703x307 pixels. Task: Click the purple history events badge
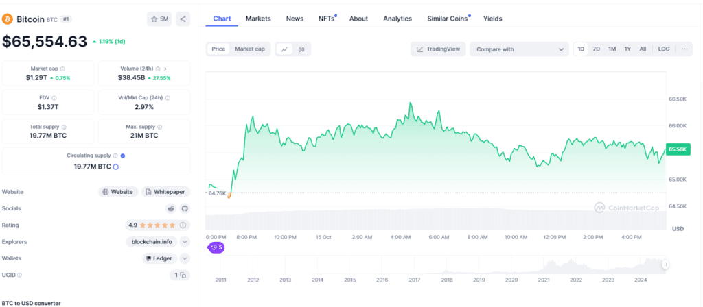(216, 247)
